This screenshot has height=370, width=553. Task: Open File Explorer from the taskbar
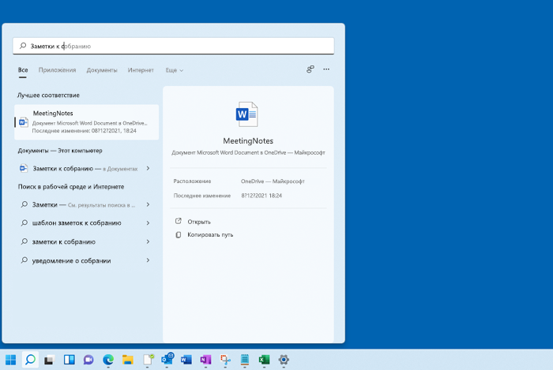click(128, 360)
